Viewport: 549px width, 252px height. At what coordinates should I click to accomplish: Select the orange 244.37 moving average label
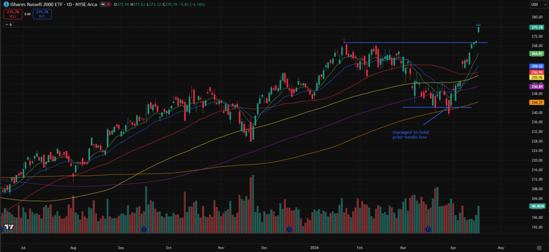tap(537, 102)
